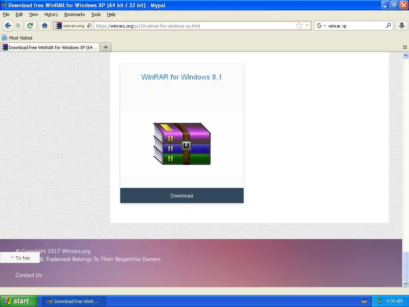Click the Forward arrow button
The image size is (409, 307).
18,26
